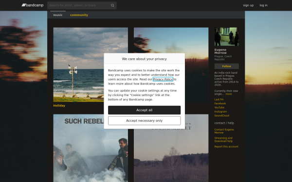The width and height of the screenshot is (292, 182).
Task: Open Contact Eugene Morrow link
Action: click(x=224, y=131)
